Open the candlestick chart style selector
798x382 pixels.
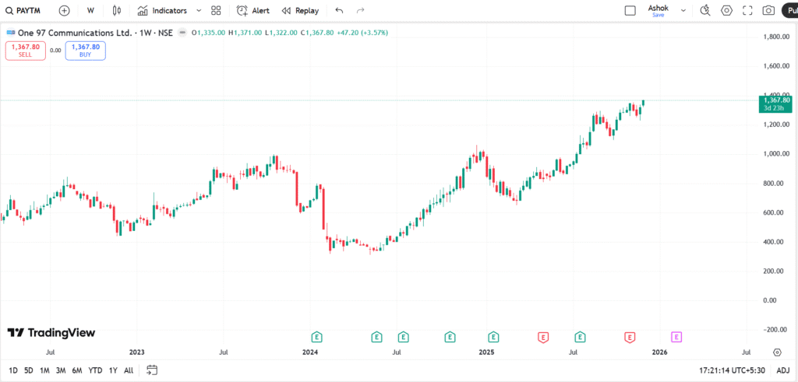pyautogui.click(x=117, y=11)
